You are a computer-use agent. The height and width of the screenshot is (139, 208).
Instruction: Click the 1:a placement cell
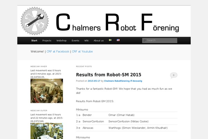pos(78,115)
